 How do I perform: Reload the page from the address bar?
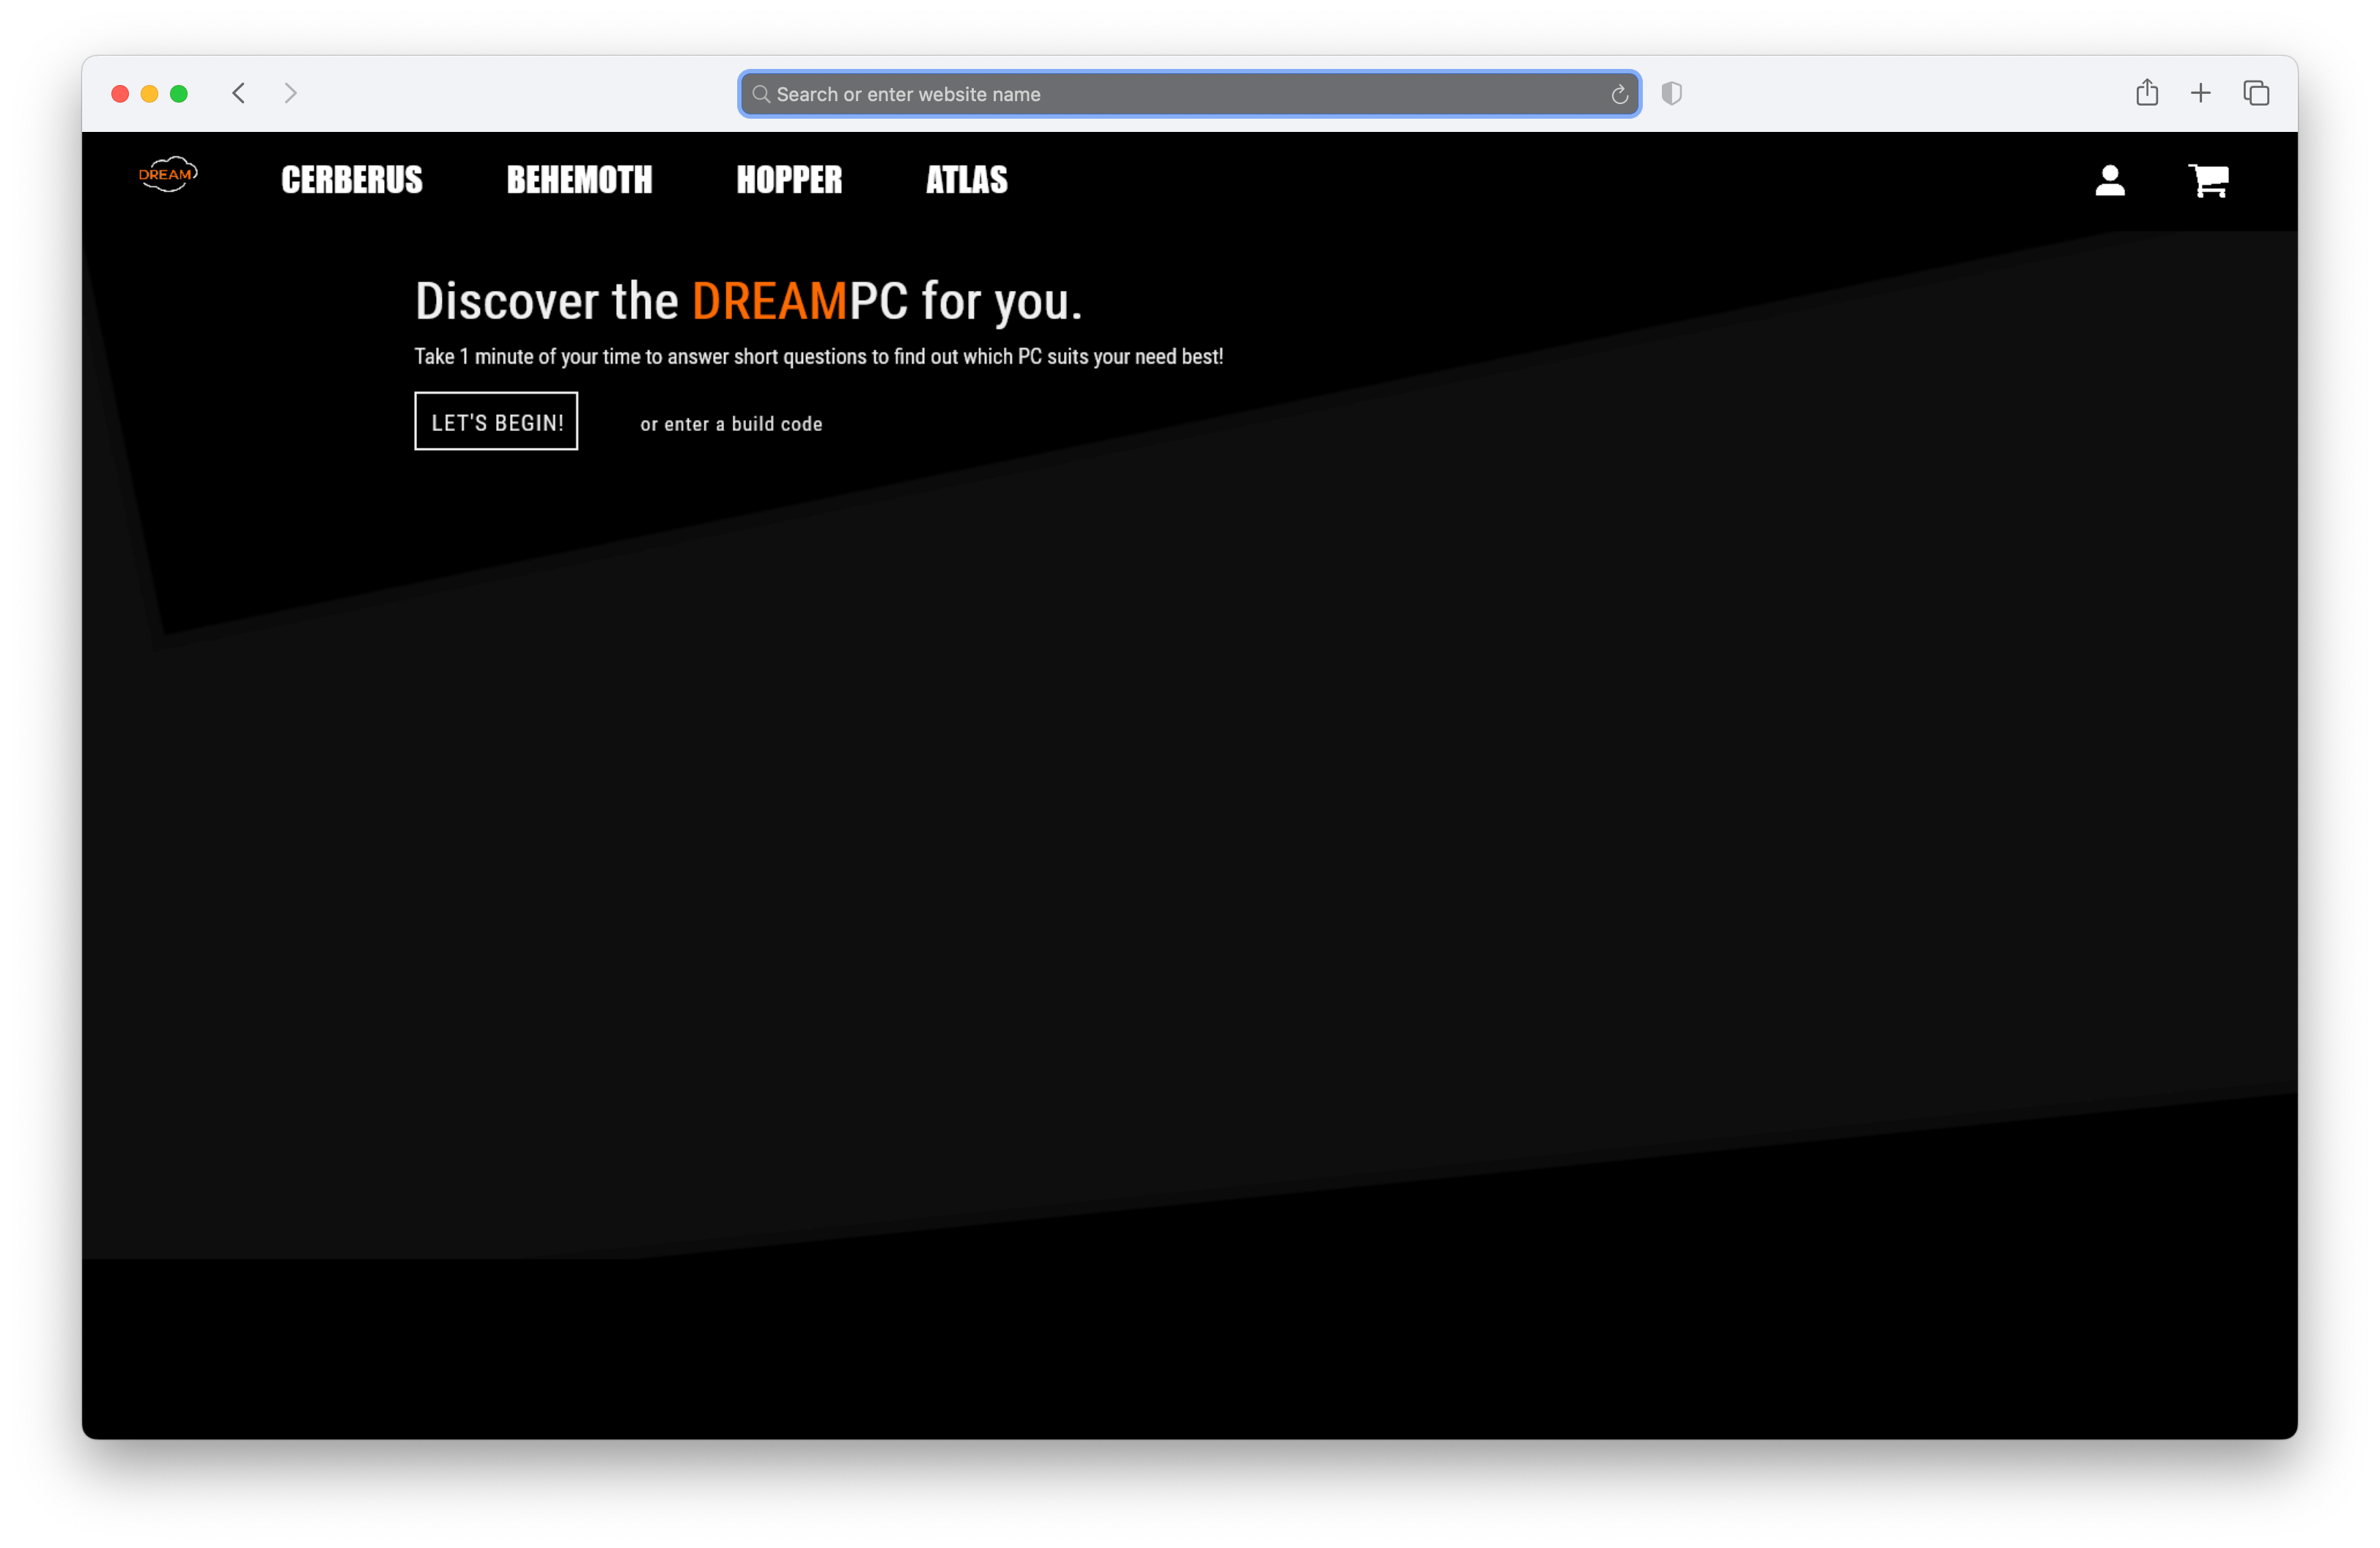tap(1619, 95)
